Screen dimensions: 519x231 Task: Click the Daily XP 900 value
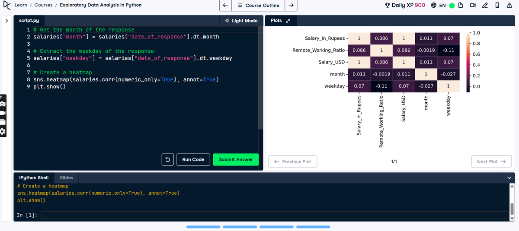[x=420, y=5]
